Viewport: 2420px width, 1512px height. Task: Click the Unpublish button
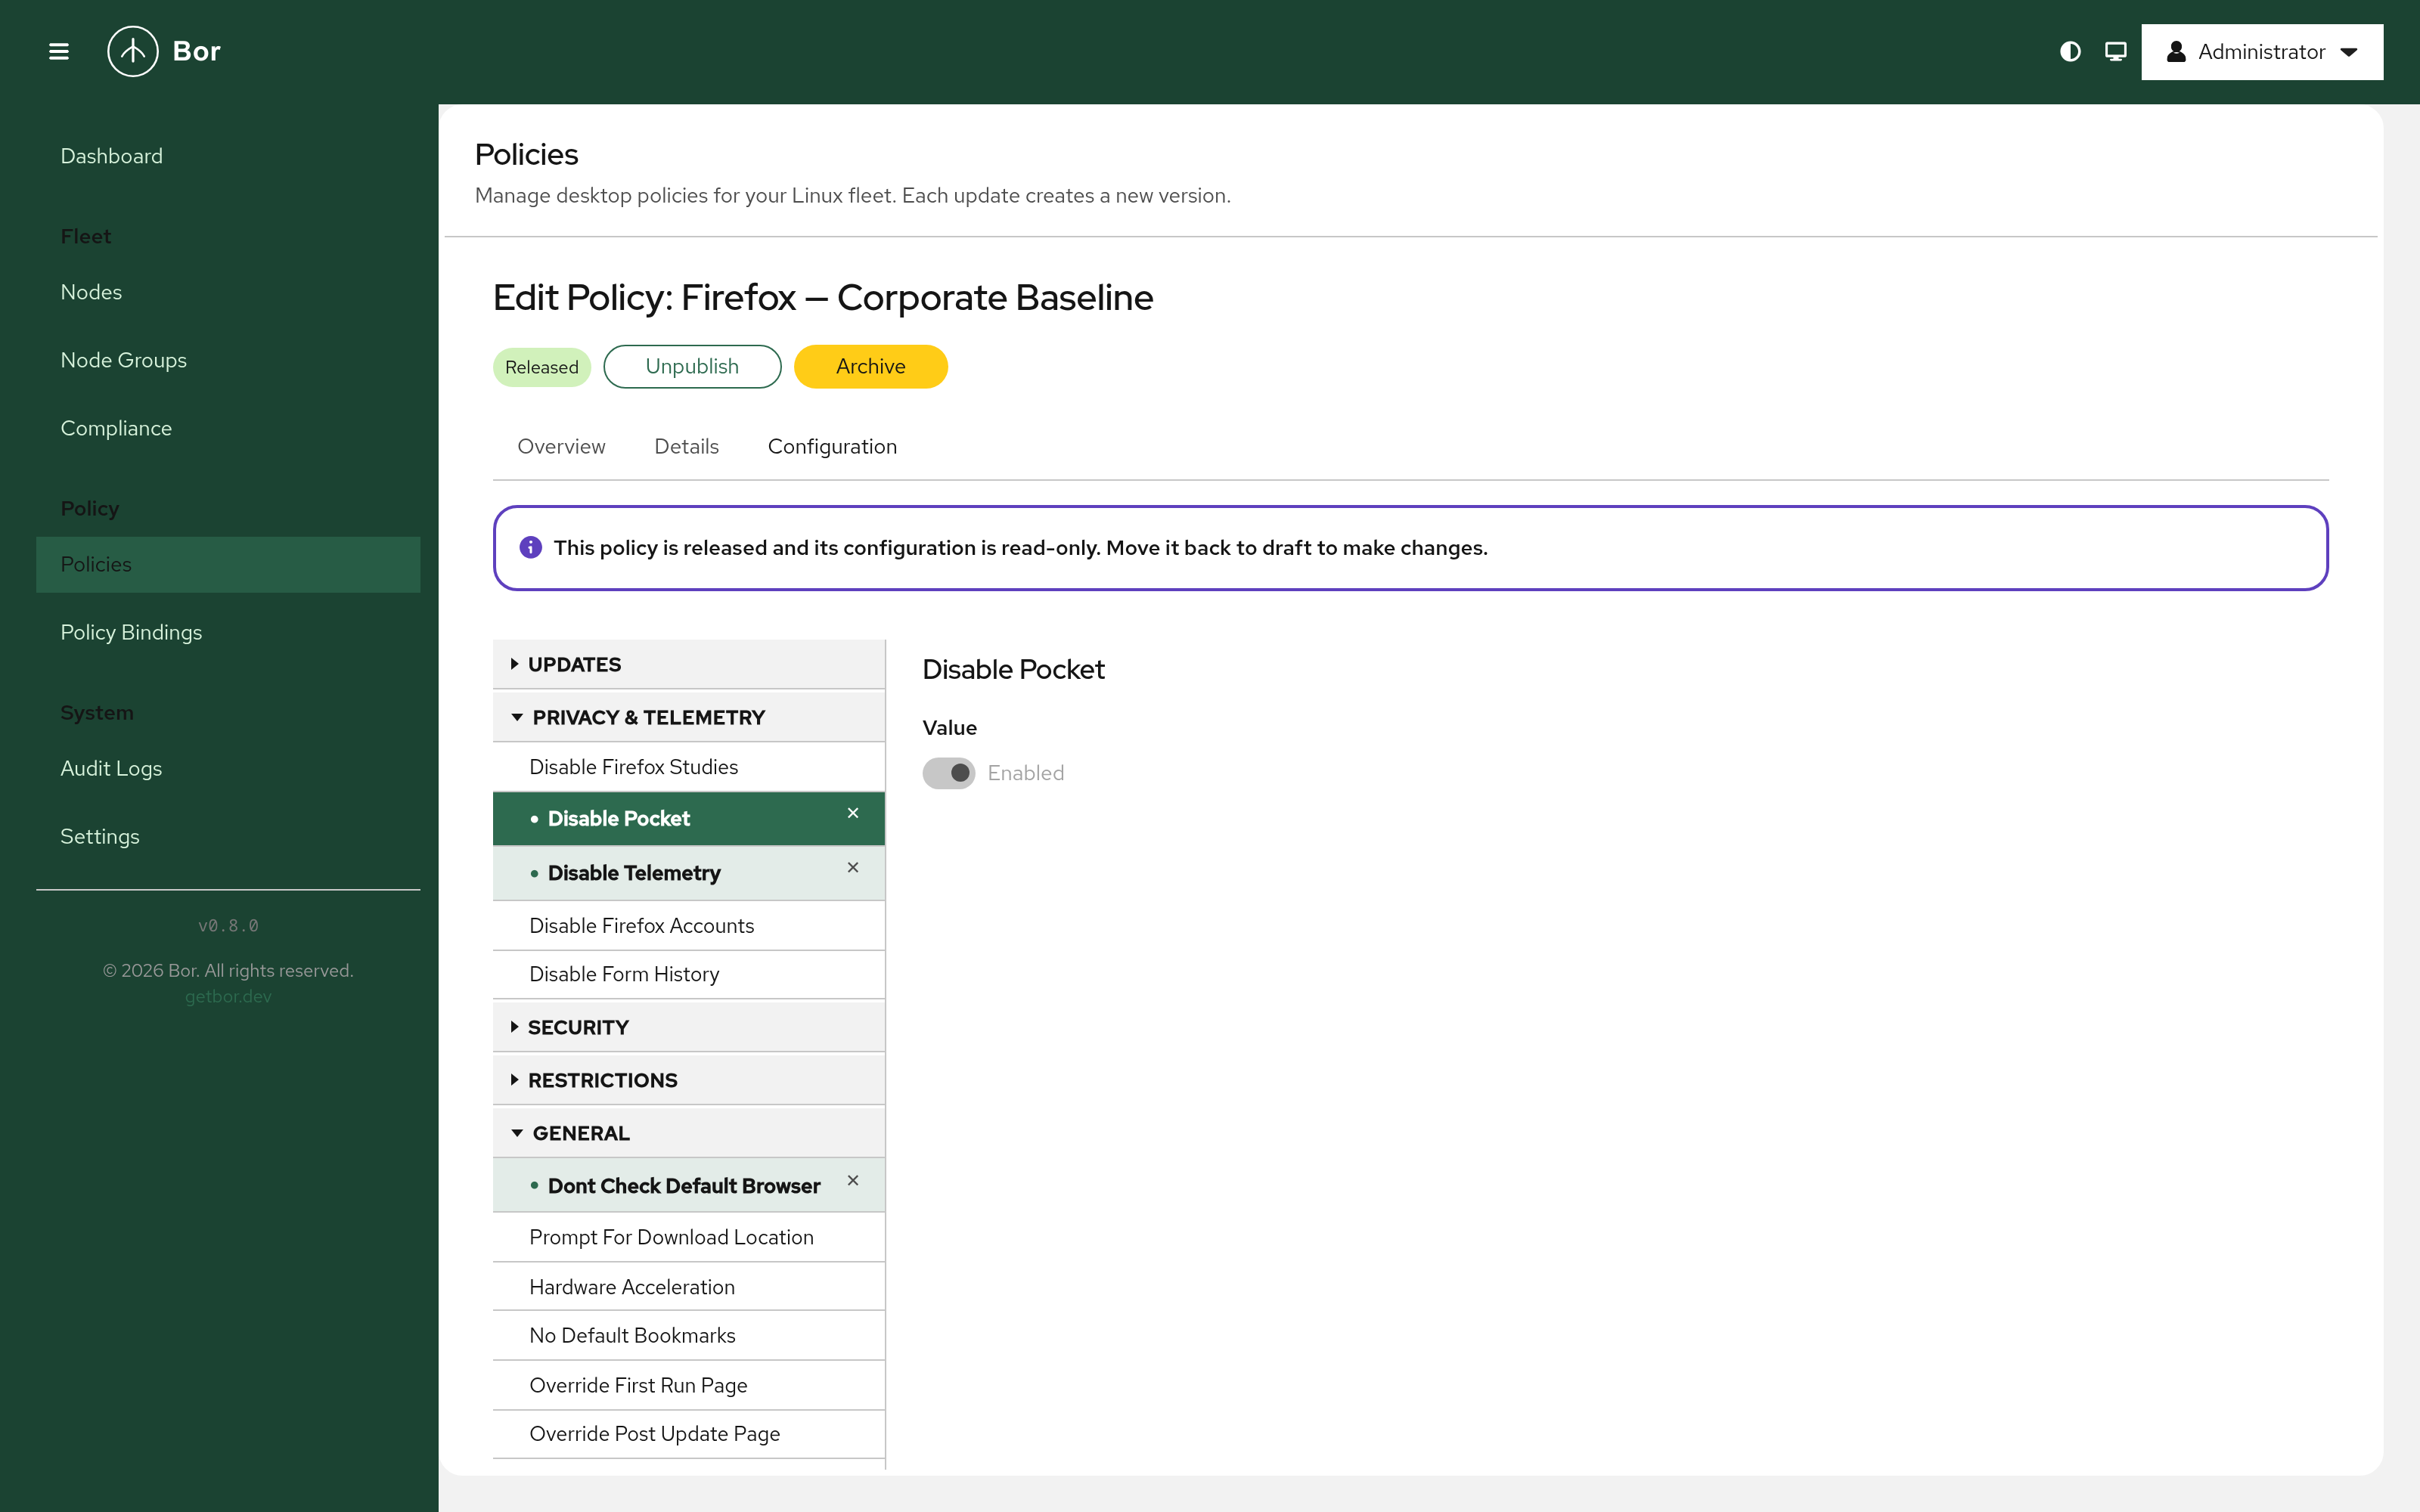[x=692, y=366]
